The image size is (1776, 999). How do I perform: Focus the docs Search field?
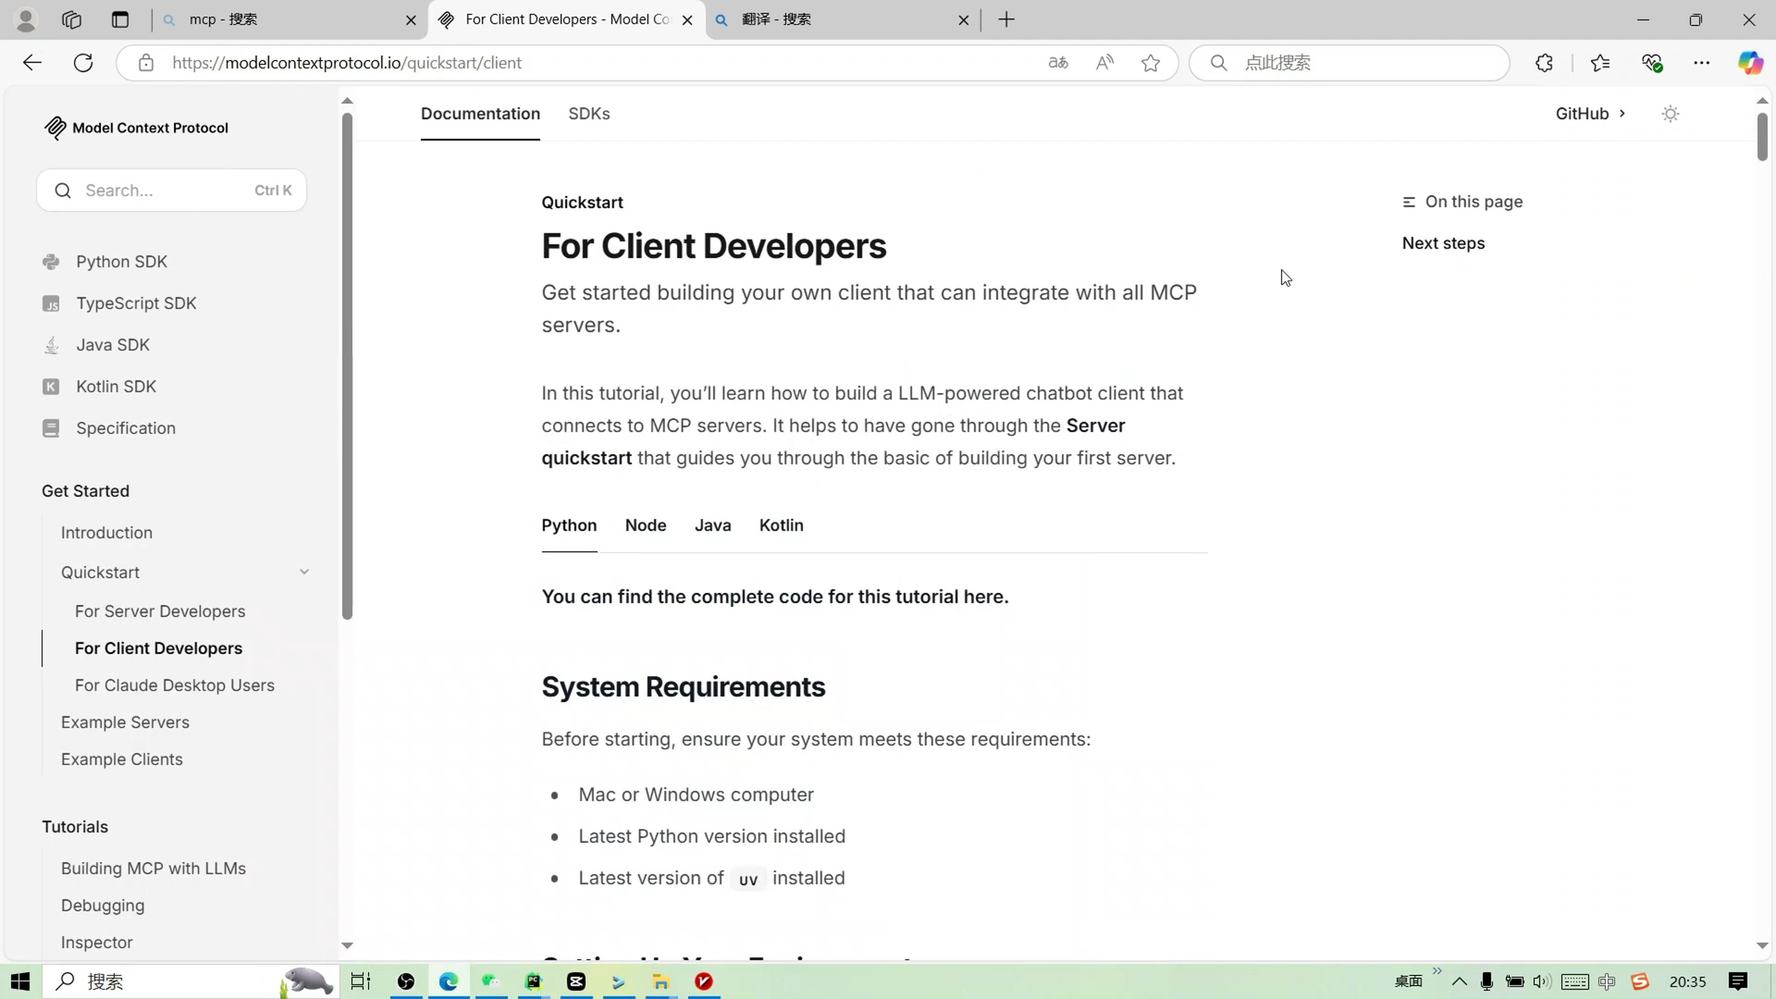pyautogui.click(x=171, y=190)
